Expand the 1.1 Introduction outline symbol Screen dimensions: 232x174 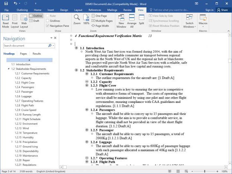(76, 48)
